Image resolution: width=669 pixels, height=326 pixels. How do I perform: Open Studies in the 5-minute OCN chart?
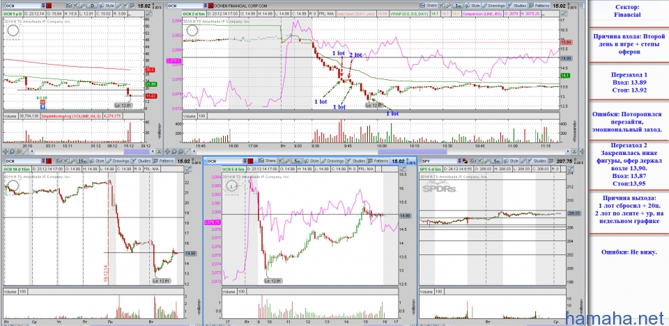(x=356, y=161)
